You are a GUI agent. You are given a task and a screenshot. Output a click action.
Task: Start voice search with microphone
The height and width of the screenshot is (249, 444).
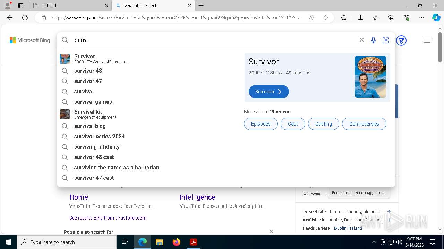(373, 40)
